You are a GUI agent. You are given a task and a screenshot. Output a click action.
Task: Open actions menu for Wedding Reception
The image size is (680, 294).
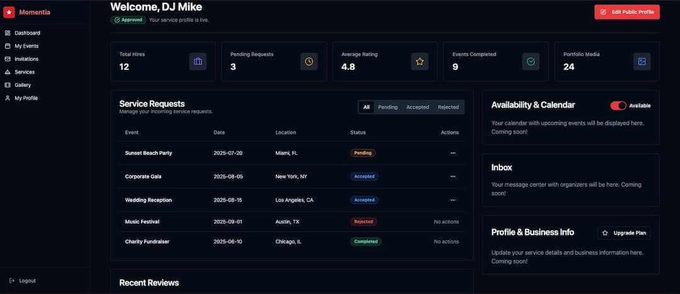pyautogui.click(x=453, y=200)
